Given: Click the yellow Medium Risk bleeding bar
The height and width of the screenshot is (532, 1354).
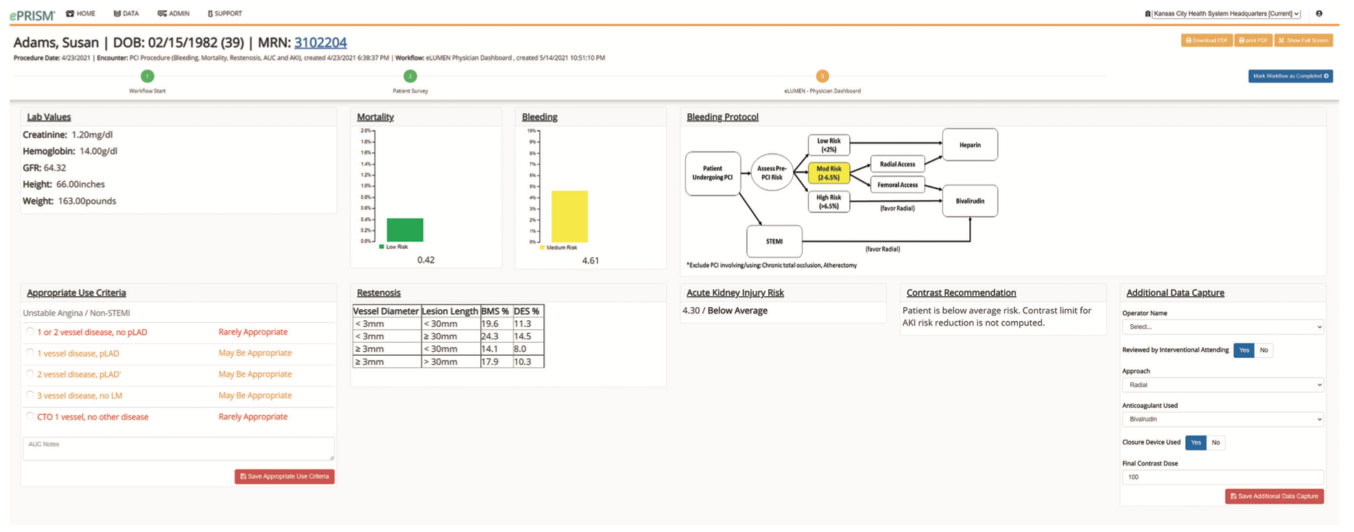Looking at the screenshot, I should coord(569,216).
